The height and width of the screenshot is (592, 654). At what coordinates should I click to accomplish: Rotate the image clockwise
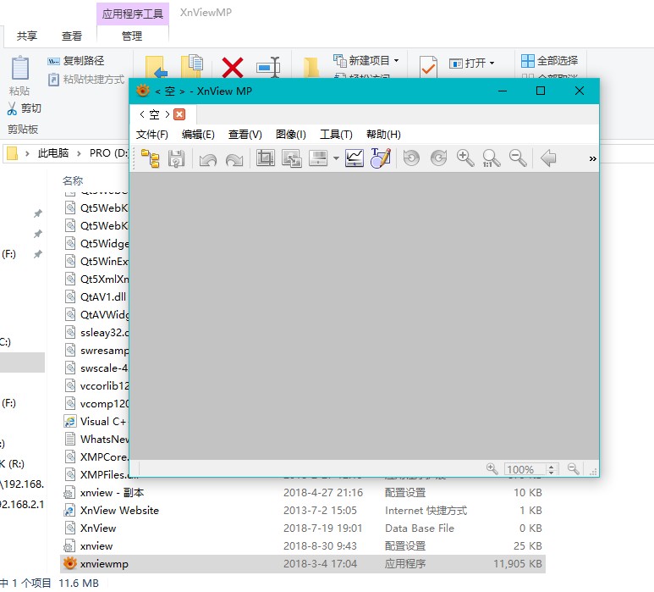click(438, 158)
